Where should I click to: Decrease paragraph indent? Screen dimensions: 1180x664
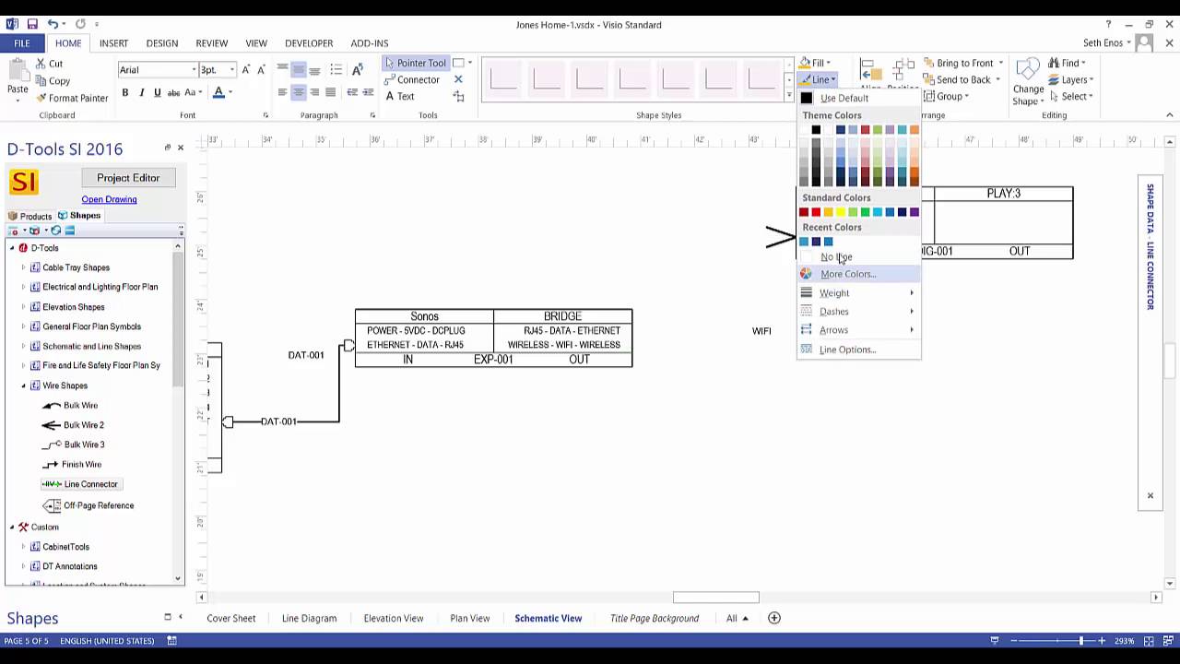click(350, 92)
